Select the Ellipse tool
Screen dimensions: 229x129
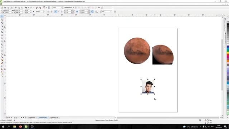pos(2,38)
